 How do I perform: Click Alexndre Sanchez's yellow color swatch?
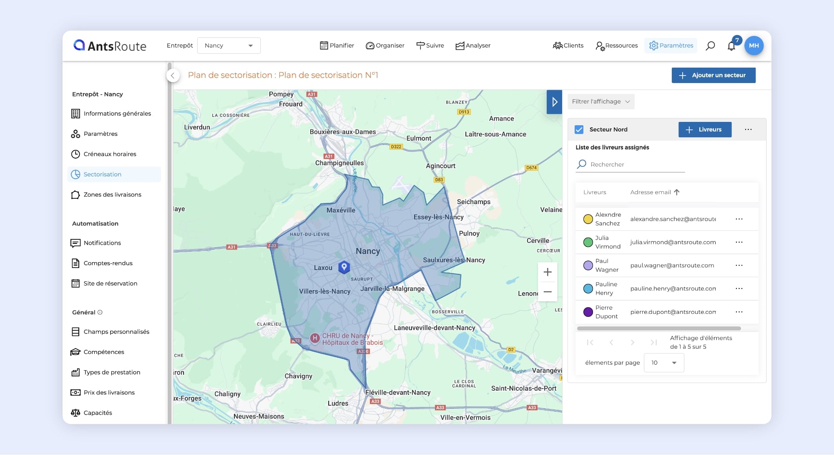click(x=588, y=219)
